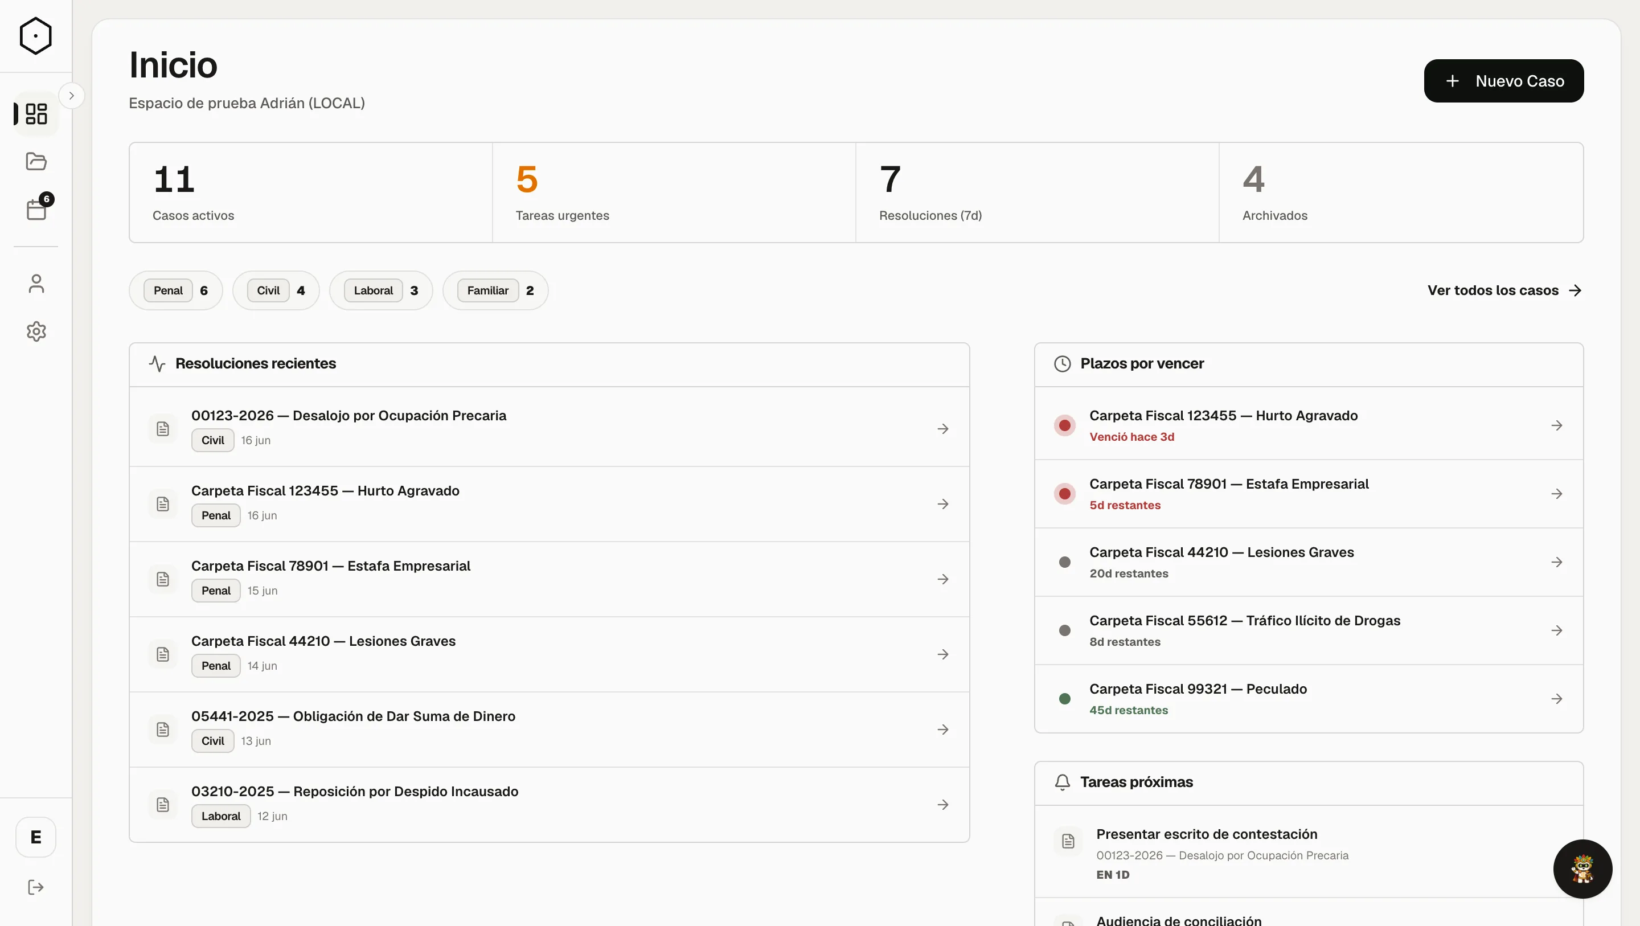The width and height of the screenshot is (1640, 926).
Task: Open deadline Carpeta Fiscal 99321 Peculado
Action: (1309, 699)
